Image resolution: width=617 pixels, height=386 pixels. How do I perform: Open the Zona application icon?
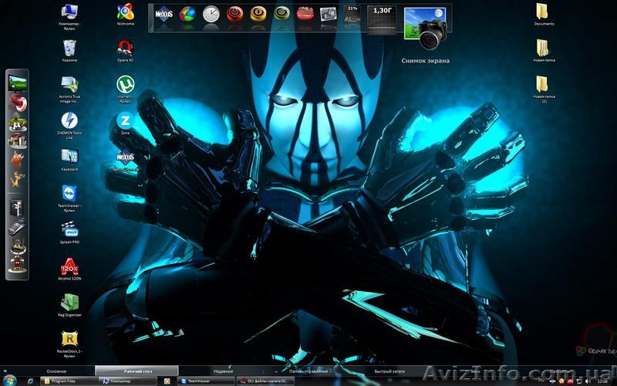tap(125, 120)
